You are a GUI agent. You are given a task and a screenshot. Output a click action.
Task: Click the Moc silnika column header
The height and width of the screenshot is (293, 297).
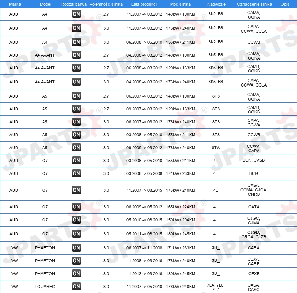click(180, 4)
